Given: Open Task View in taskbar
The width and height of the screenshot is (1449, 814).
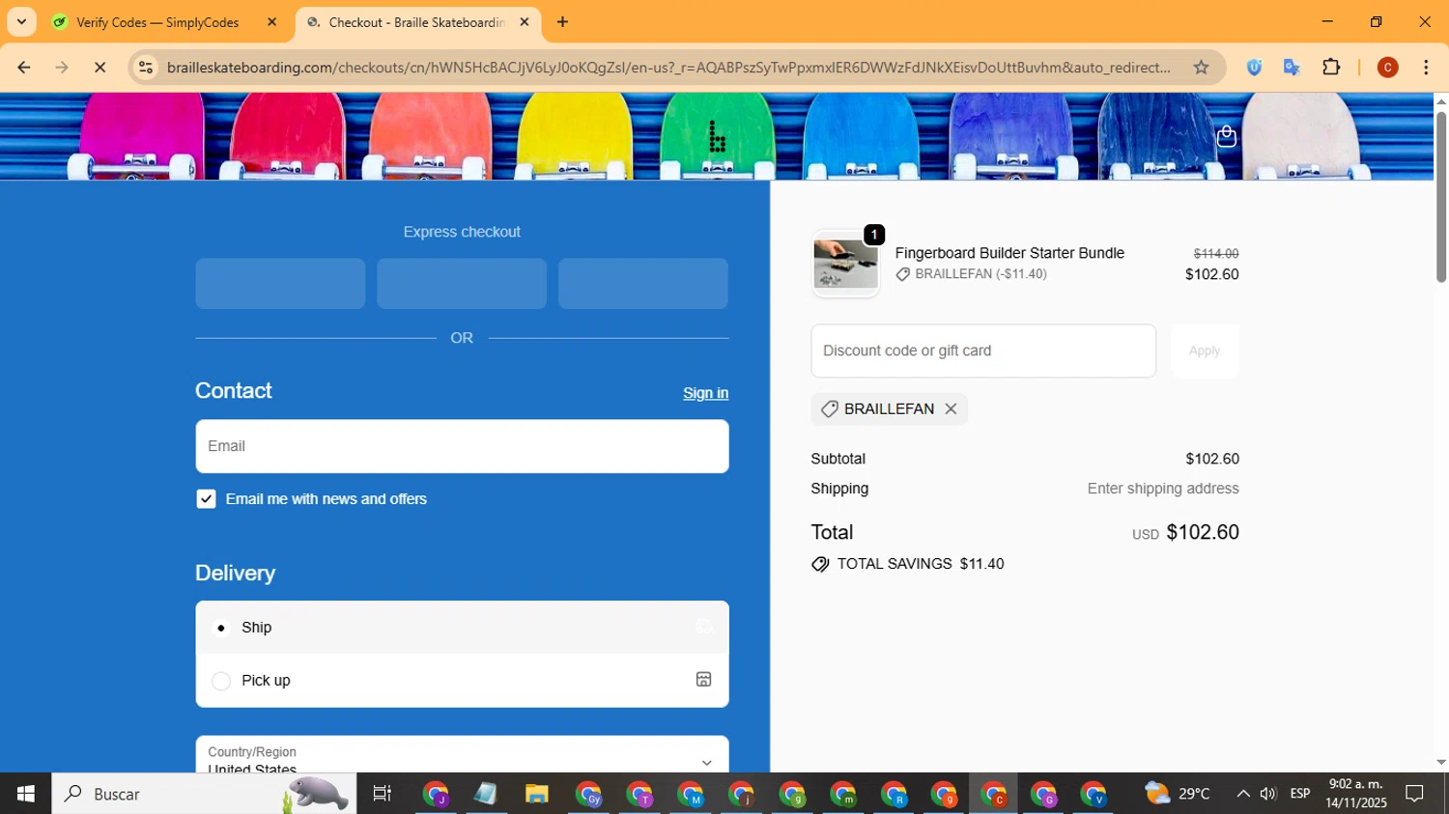Looking at the screenshot, I should (383, 794).
